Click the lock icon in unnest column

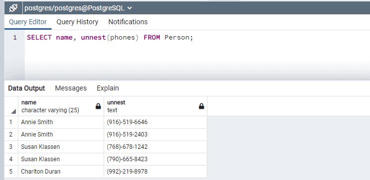[x=201, y=106]
